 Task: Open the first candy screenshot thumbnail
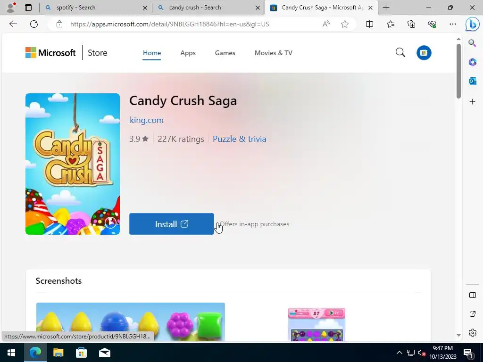pos(131,321)
